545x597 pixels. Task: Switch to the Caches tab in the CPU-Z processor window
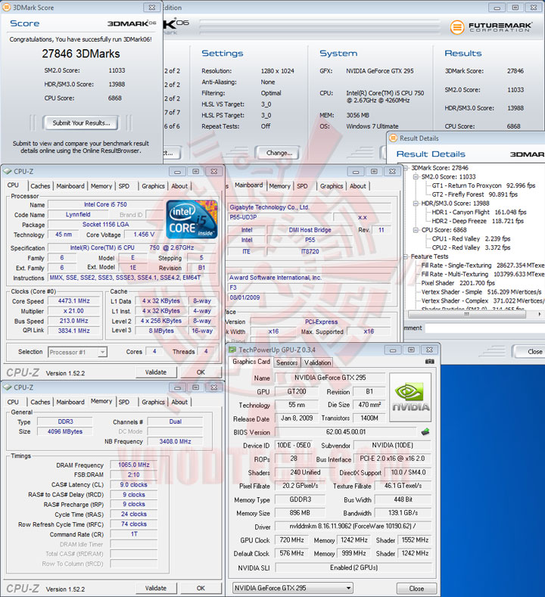point(40,186)
